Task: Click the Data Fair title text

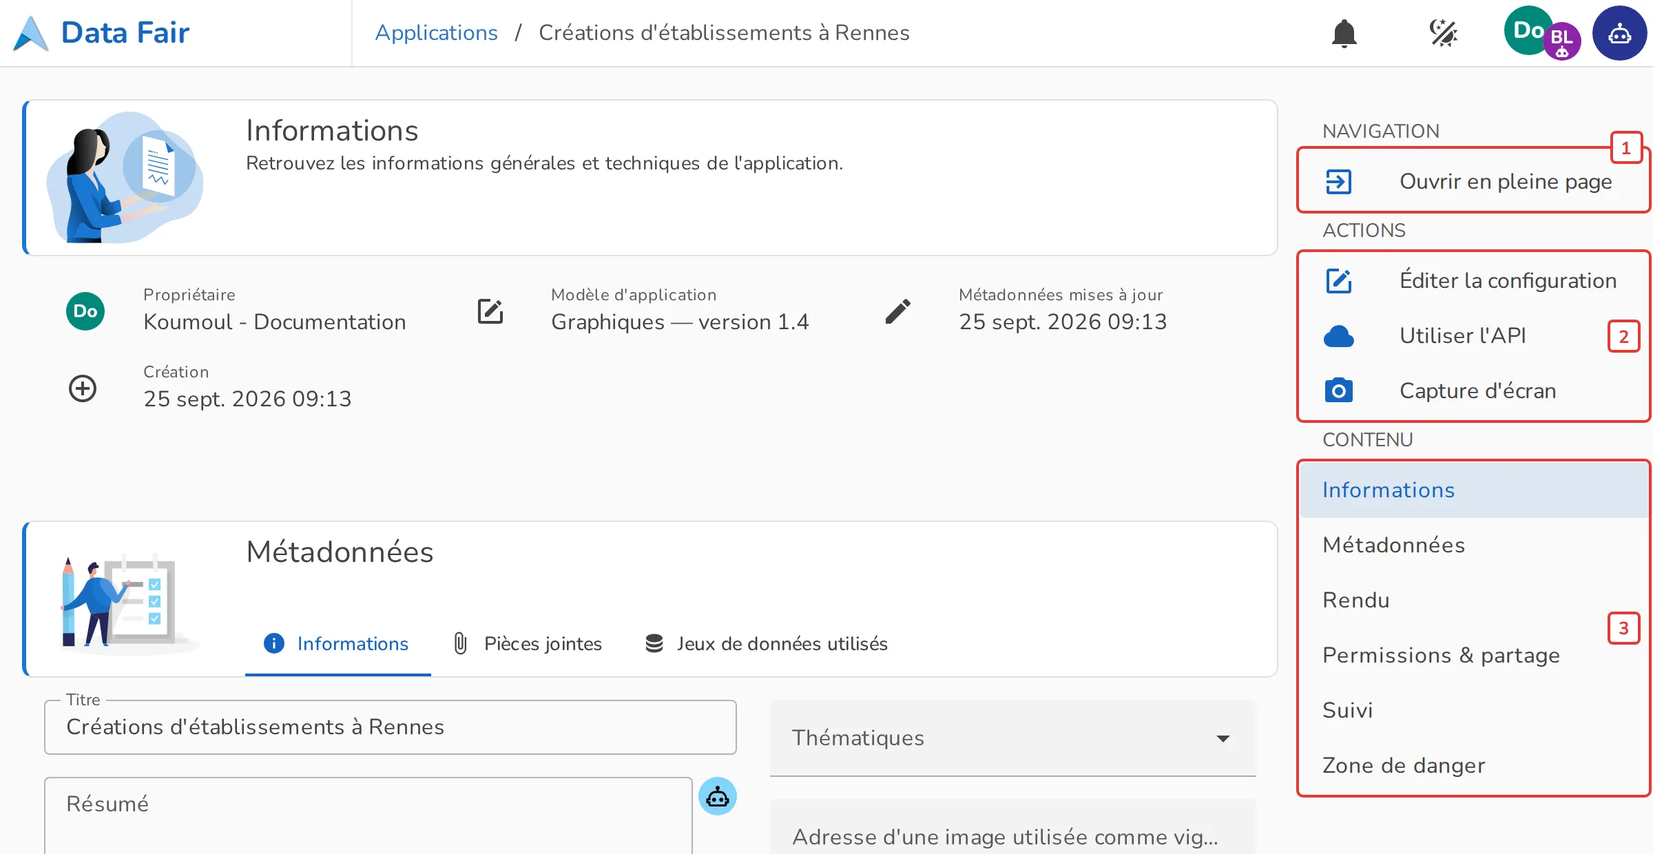Action: [x=125, y=33]
